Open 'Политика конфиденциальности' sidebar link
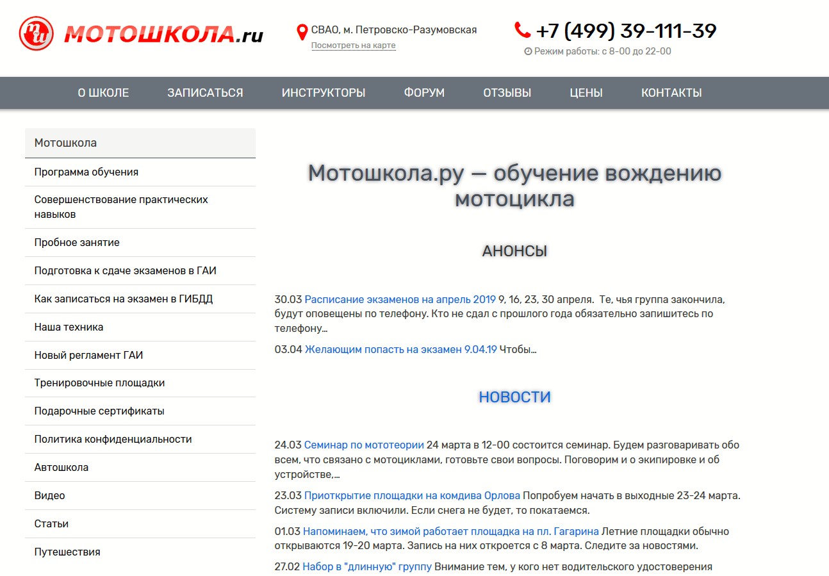 pyautogui.click(x=140, y=440)
